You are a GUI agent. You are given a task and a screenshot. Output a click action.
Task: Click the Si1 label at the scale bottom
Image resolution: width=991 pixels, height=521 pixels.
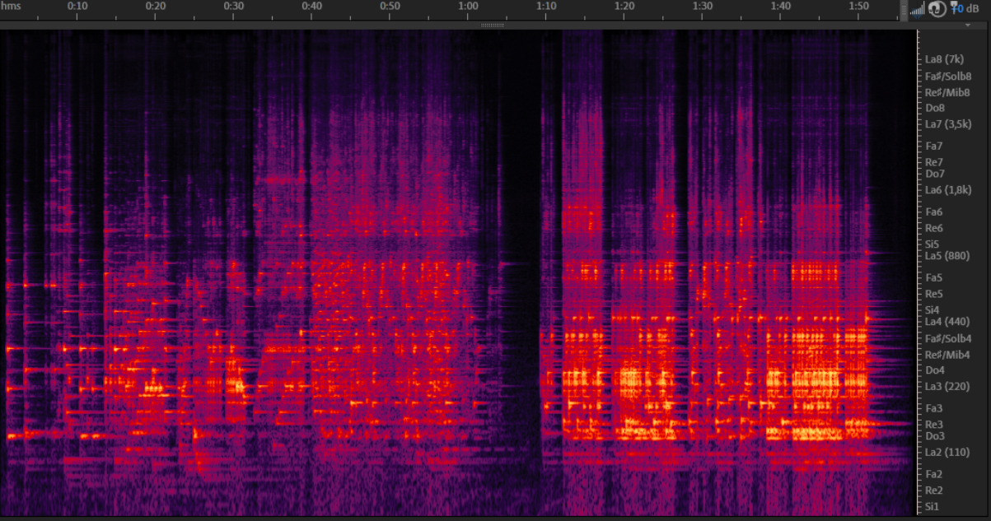(933, 506)
